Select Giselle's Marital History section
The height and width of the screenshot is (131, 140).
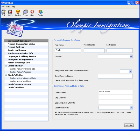tap(26, 84)
